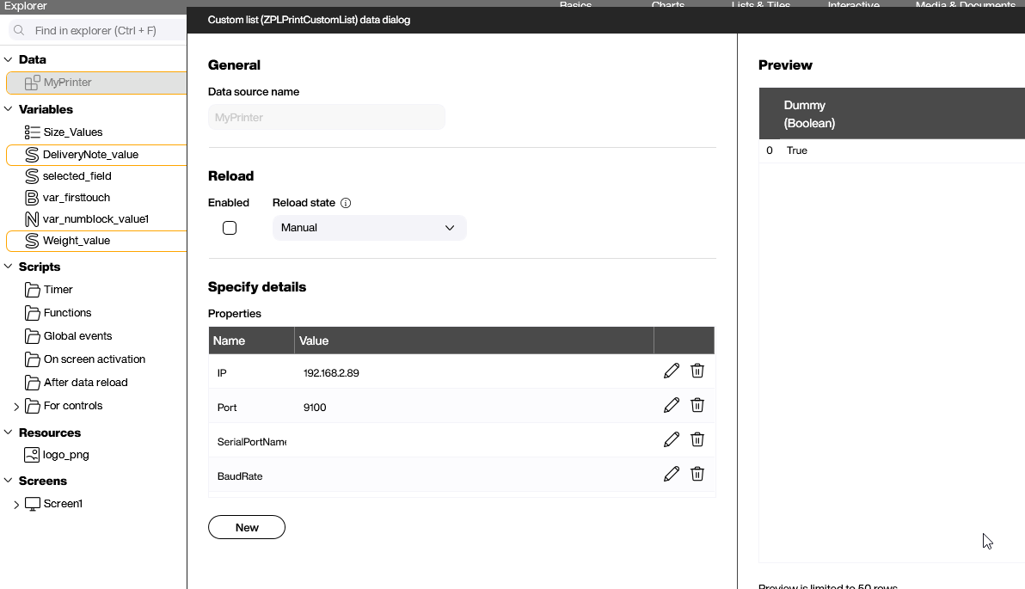
Task: Select MyPrinter data source in explorer
Action: click(68, 83)
